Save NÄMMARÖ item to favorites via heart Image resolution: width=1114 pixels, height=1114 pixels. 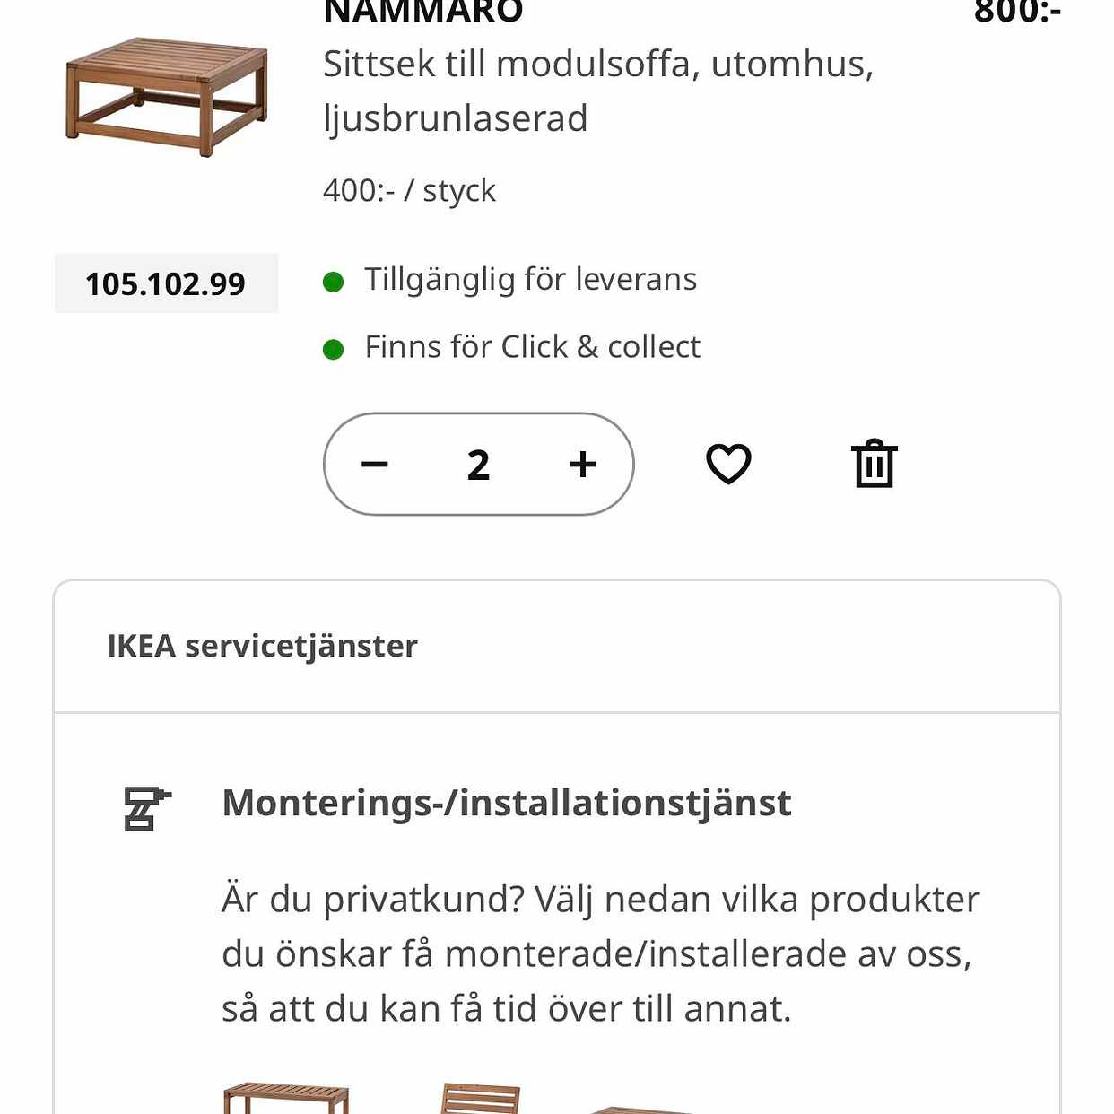point(728,464)
